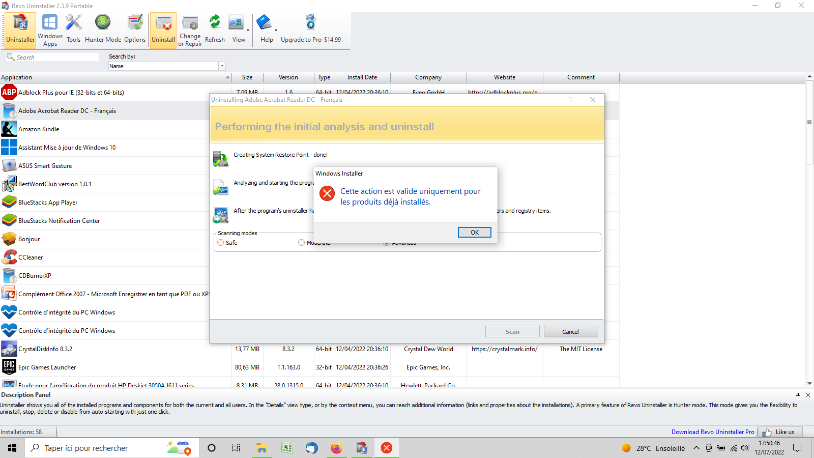Select Adblock Plus pour IE icon
The height and width of the screenshot is (458, 814).
pos(9,93)
